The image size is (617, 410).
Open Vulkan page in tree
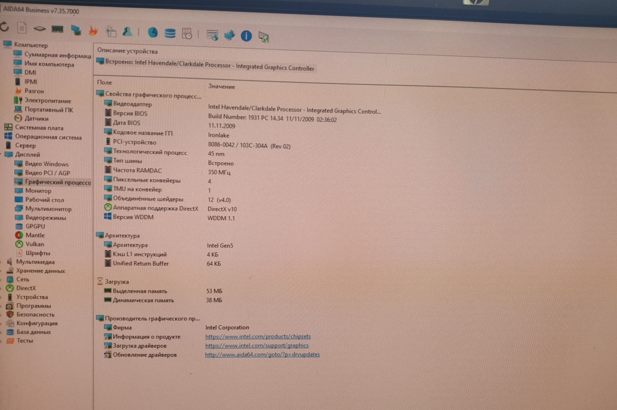[x=30, y=244]
